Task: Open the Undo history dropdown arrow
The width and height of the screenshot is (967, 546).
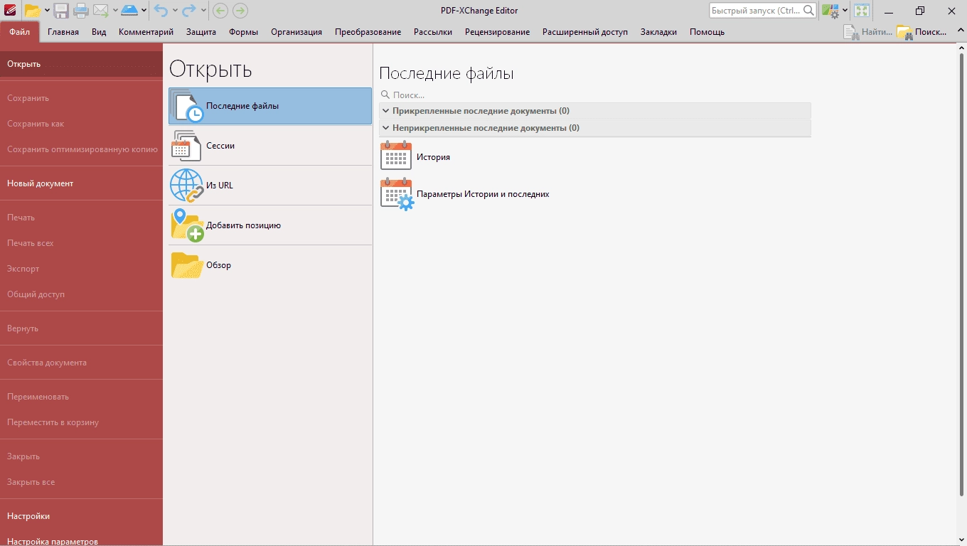Action: pyautogui.click(x=175, y=11)
